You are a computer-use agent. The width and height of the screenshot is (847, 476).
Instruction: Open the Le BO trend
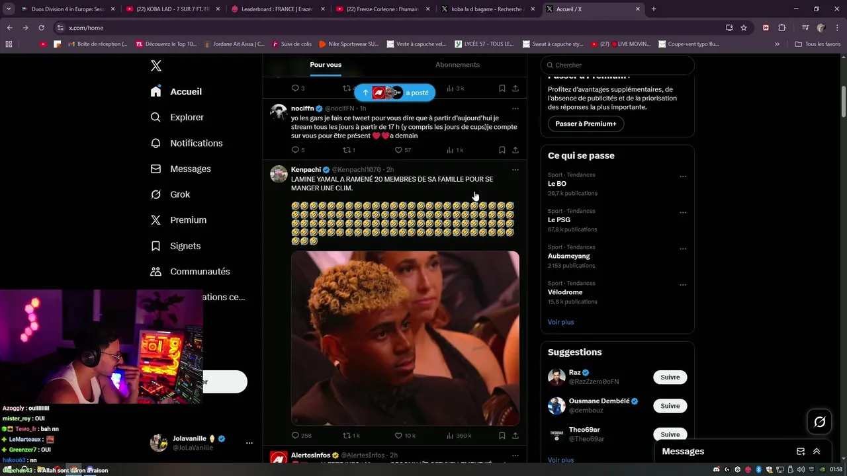(x=557, y=184)
